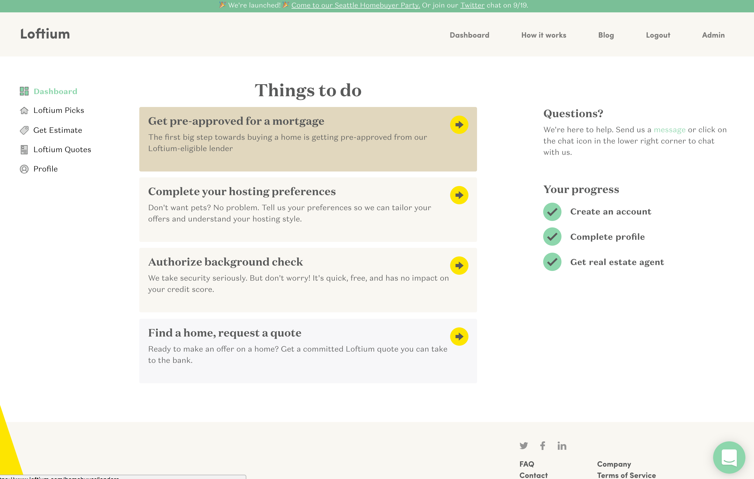Go to Blog in top navigation
The image size is (754, 479).
pyautogui.click(x=606, y=35)
